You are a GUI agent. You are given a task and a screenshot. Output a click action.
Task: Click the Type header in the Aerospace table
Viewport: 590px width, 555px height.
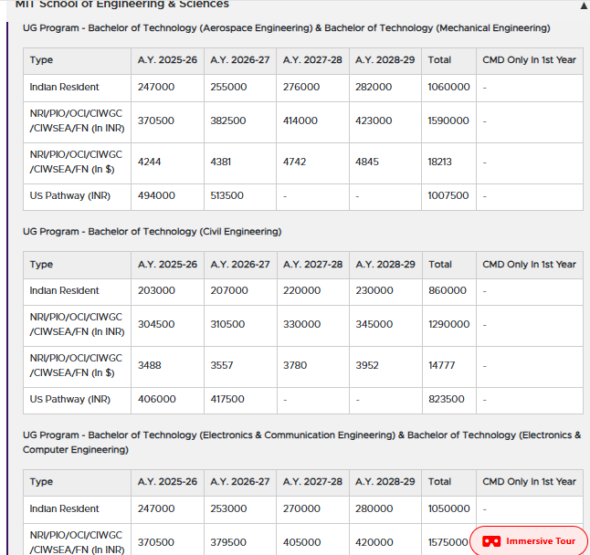point(41,60)
